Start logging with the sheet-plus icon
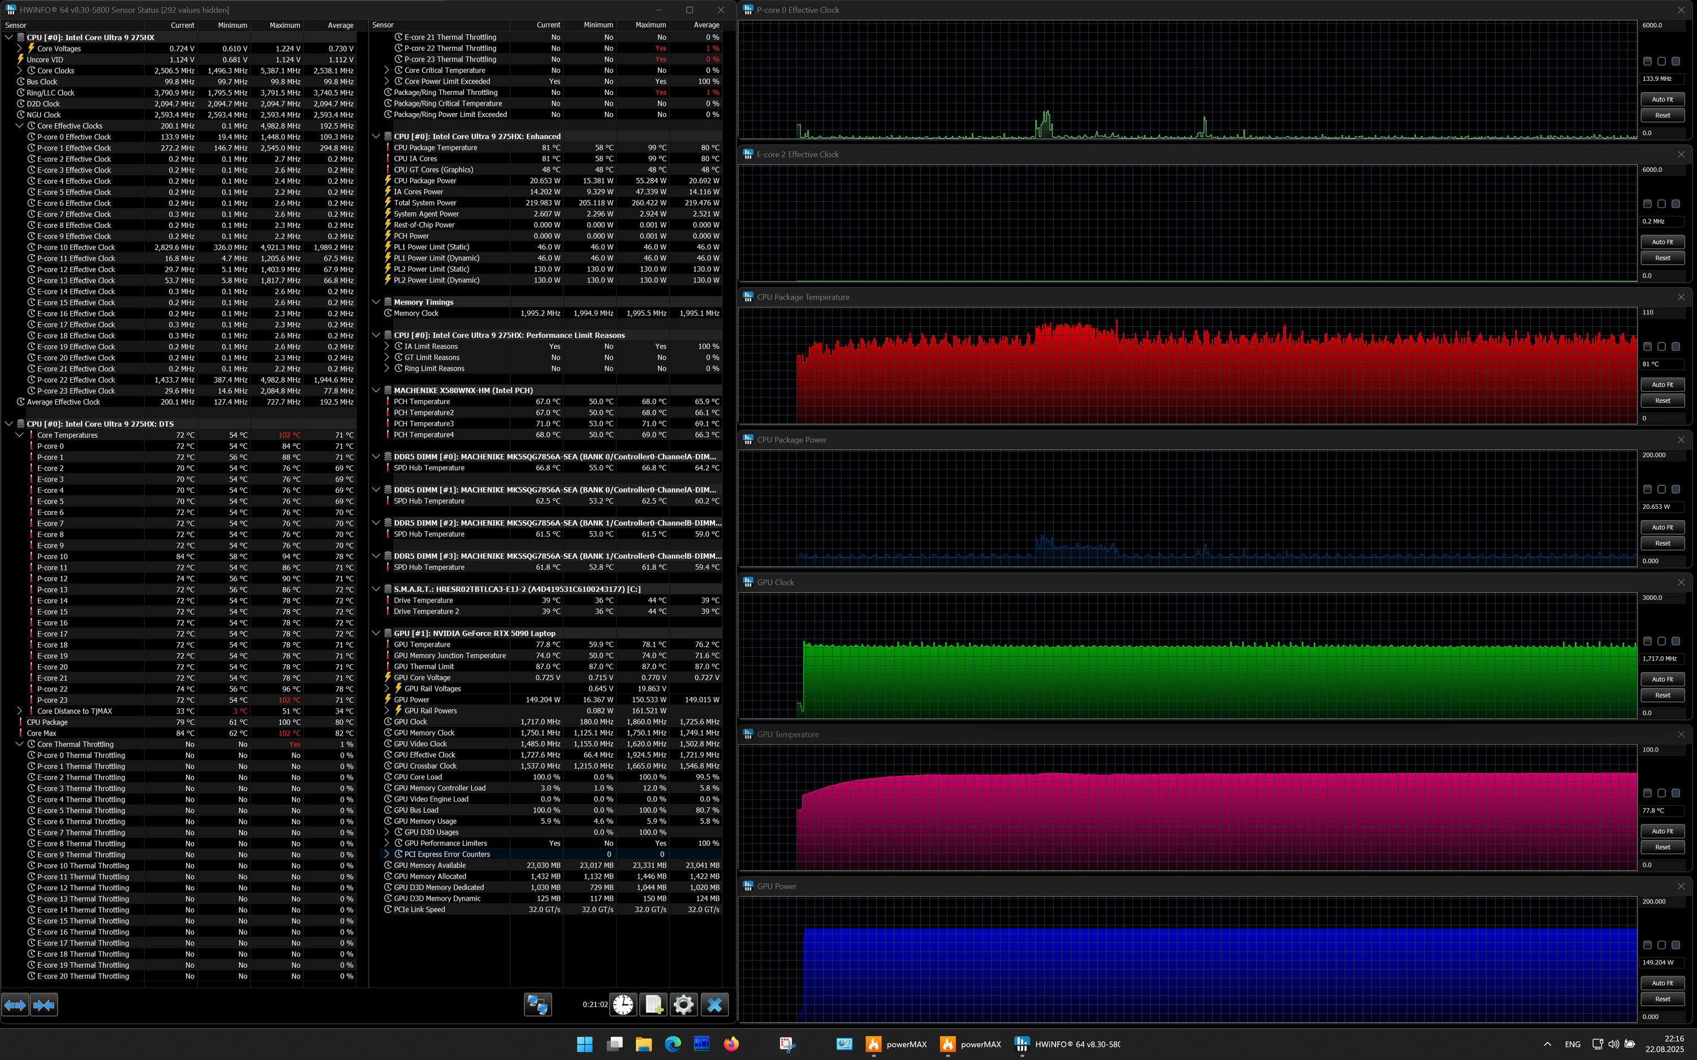Viewport: 1697px width, 1060px height. [x=653, y=1005]
